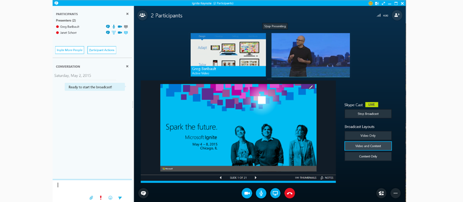This screenshot has height=202, width=463.
Task: Click the annotation pen icon on slide
Action: pos(311,87)
